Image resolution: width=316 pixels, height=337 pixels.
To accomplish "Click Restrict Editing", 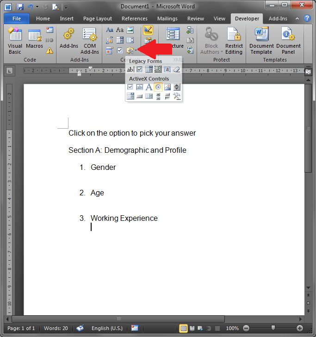I will 234,40.
